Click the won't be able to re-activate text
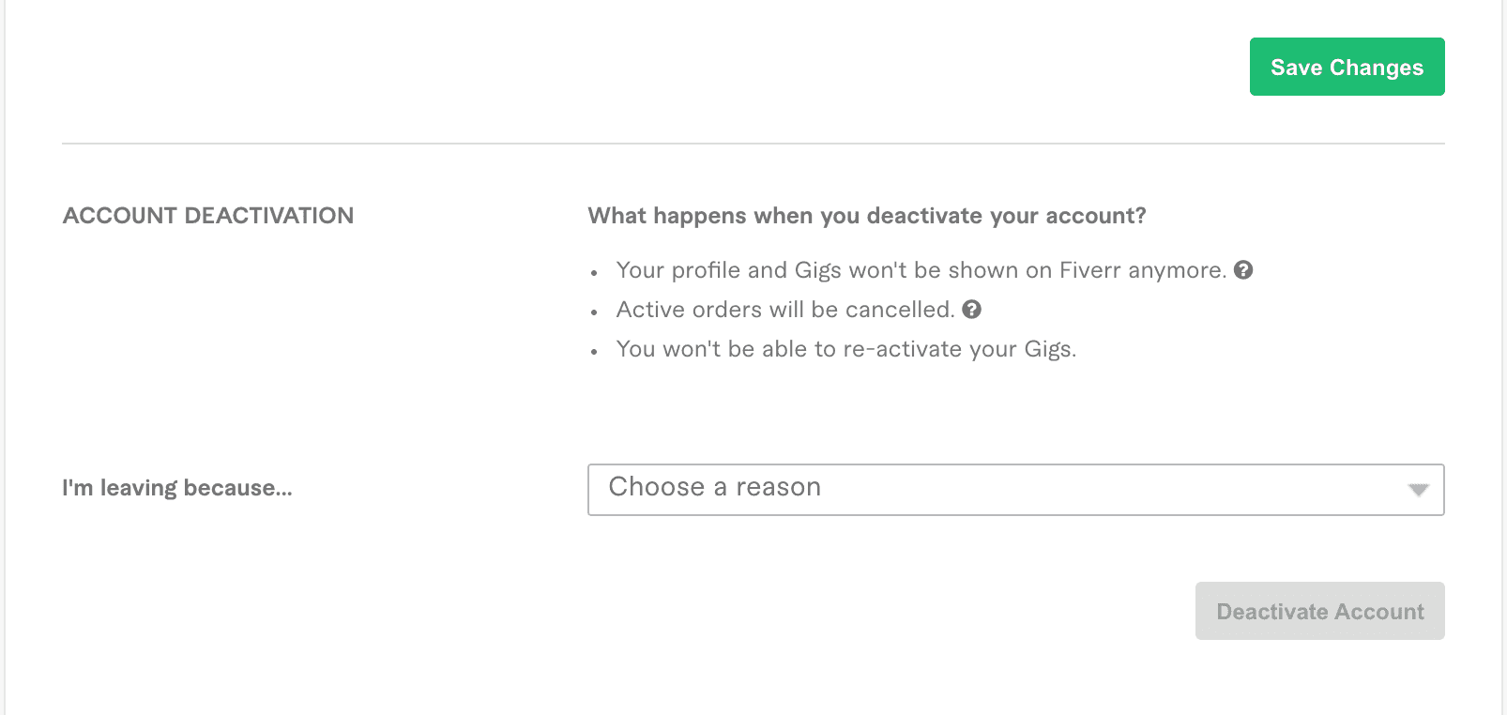Screen dimensions: 1507x715 [846, 349]
